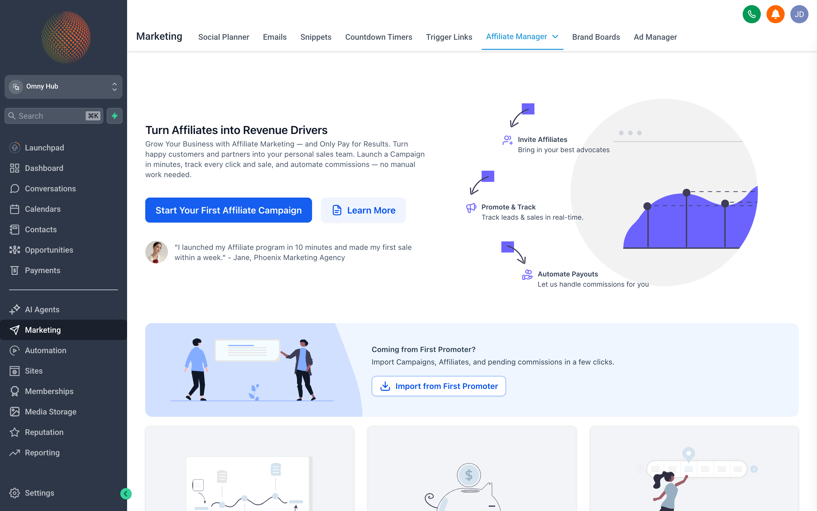Image resolution: width=817 pixels, height=511 pixels.
Task: Go to Reputation in the sidebar
Action: [64, 432]
